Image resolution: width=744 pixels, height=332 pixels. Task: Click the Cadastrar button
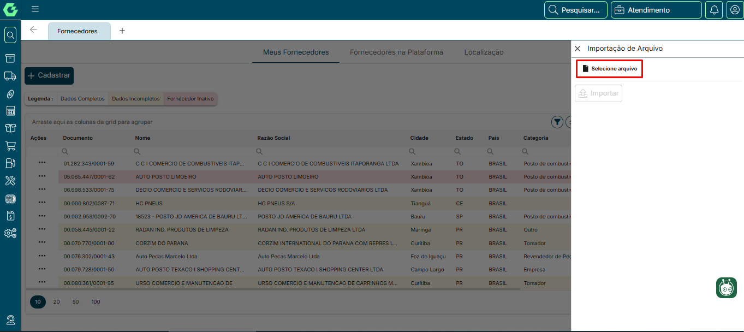[49, 75]
